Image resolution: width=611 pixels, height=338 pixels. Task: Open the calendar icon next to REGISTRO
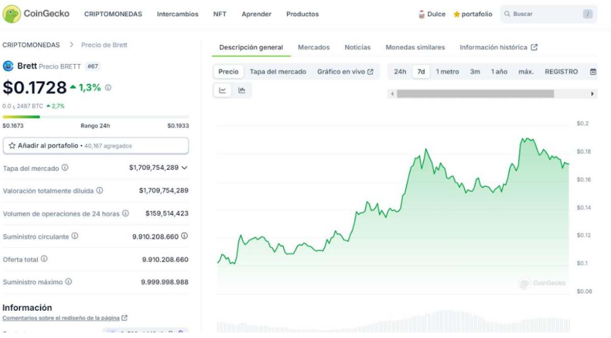(x=592, y=72)
